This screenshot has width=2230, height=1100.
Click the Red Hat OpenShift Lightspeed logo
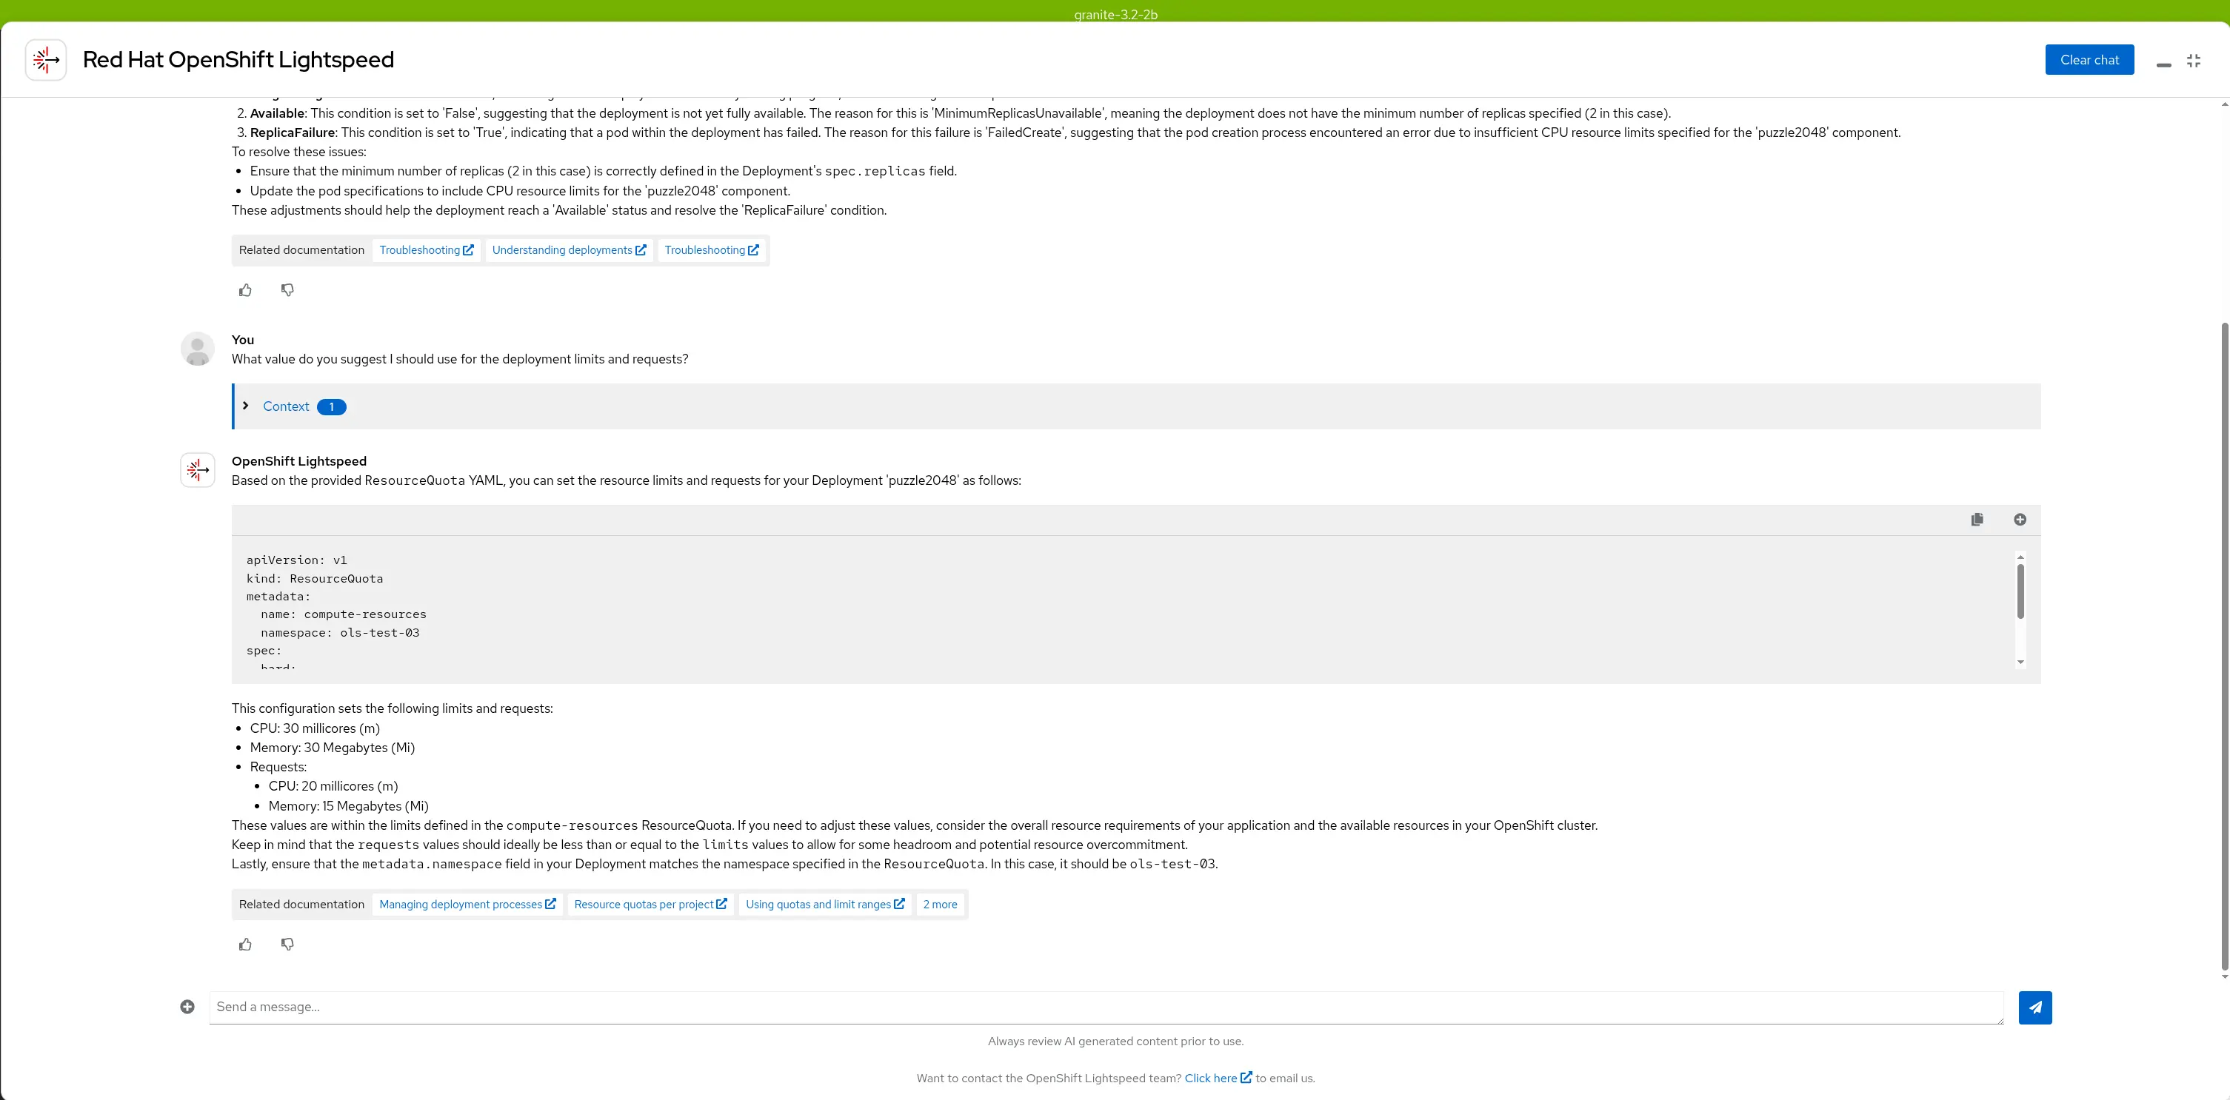46,60
